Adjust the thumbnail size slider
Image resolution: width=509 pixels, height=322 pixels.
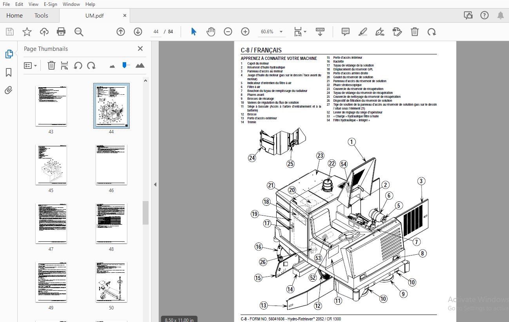point(125,65)
